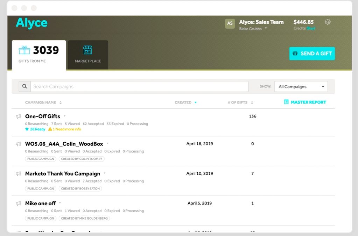Expand WO5.06_A4A_Colin_WoodBox campaign menu arrow
The image size is (358, 236).
point(107,143)
